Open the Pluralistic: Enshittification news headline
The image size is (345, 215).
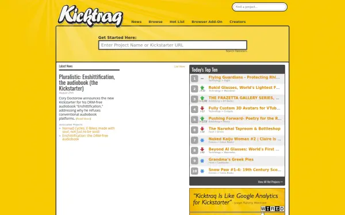[87, 83]
